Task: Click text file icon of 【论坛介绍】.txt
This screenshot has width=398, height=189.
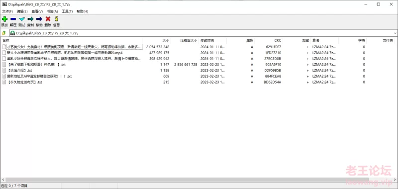Action: click(x=4, y=70)
